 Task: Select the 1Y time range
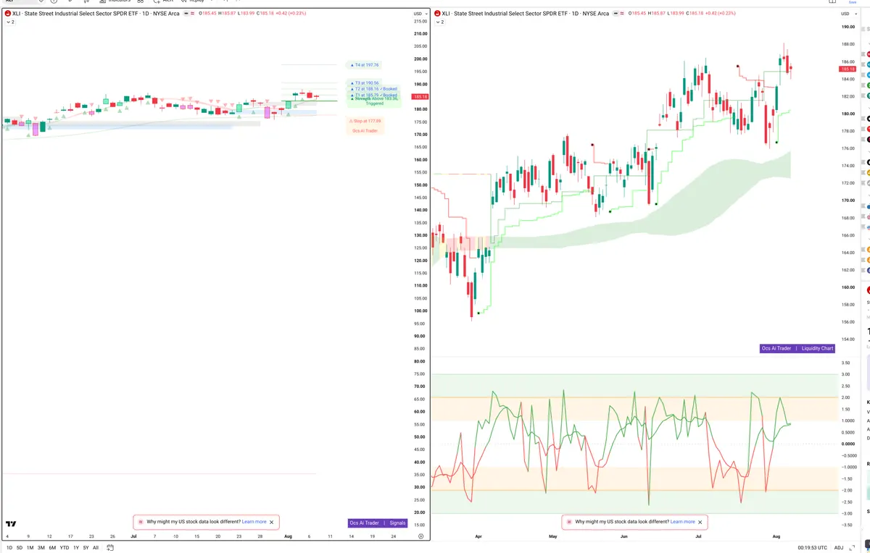pos(76,548)
